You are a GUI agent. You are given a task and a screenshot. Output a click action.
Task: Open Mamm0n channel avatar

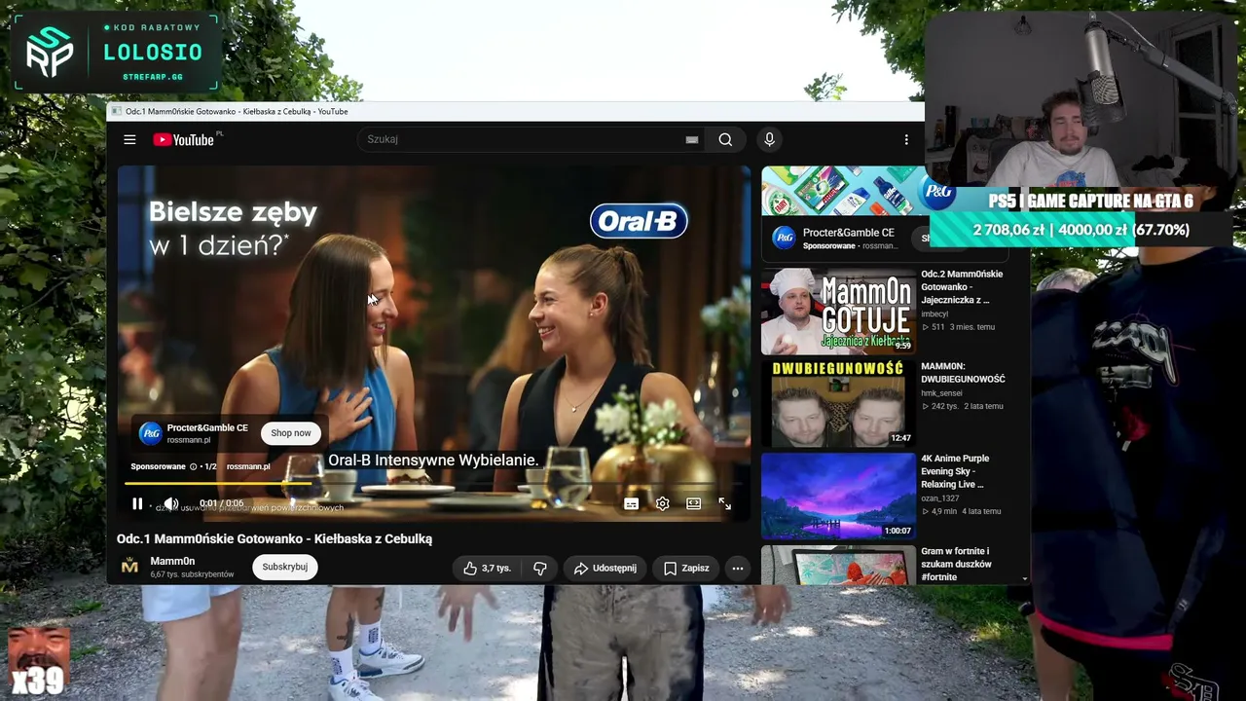click(x=129, y=567)
